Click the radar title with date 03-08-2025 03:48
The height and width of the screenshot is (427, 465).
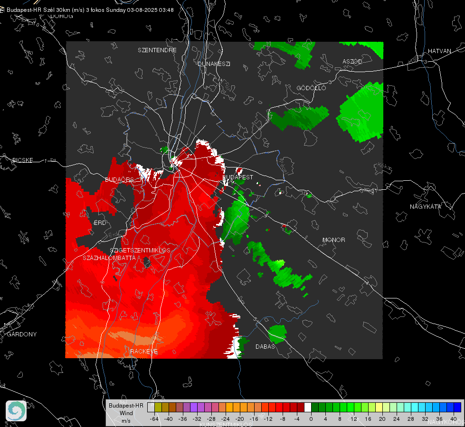pos(90,10)
